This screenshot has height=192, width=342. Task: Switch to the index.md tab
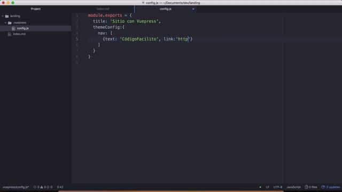[103, 9]
